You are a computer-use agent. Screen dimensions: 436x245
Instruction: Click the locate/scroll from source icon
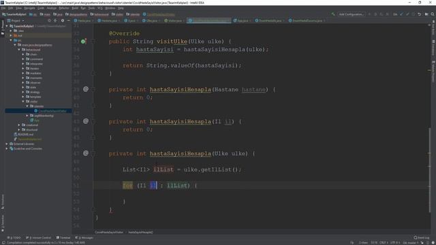coord(49,20)
